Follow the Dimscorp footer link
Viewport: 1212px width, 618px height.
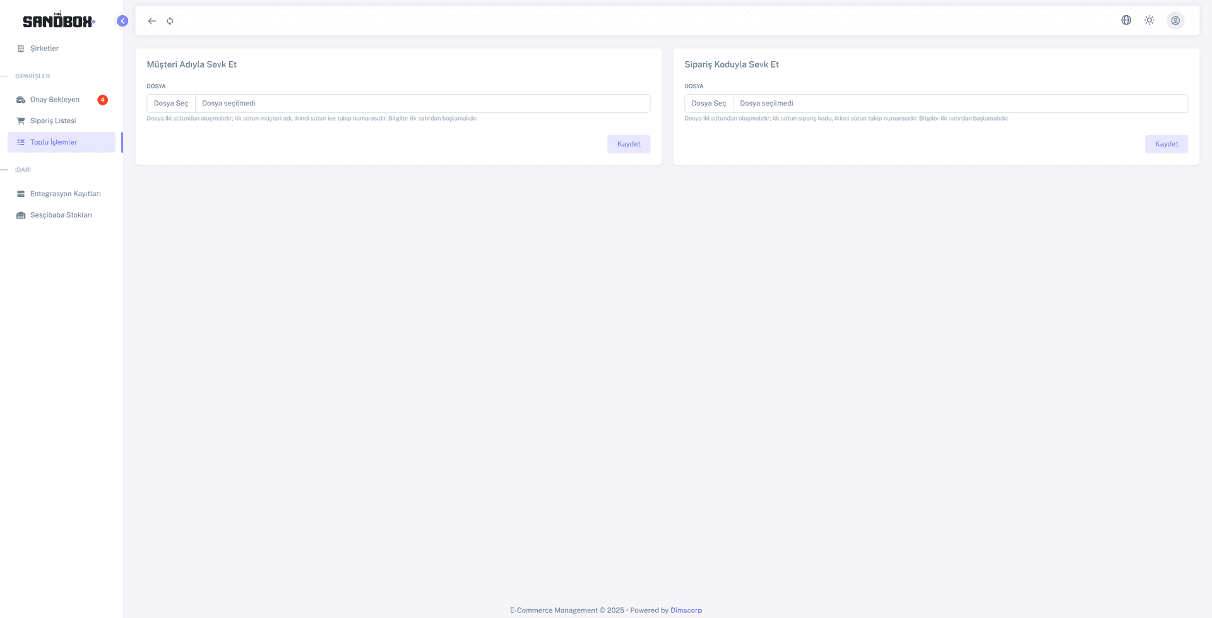point(686,610)
